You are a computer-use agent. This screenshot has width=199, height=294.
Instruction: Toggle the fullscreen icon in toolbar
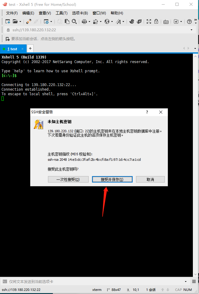(x=149, y=21)
